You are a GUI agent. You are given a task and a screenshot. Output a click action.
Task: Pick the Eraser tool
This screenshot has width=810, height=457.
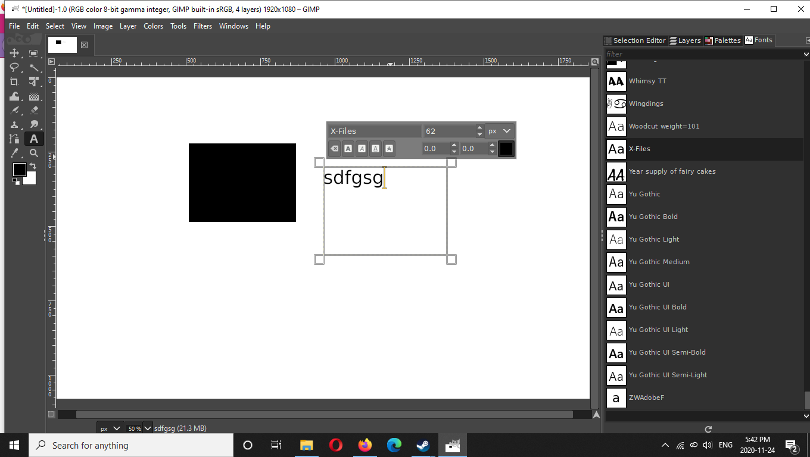tap(34, 110)
